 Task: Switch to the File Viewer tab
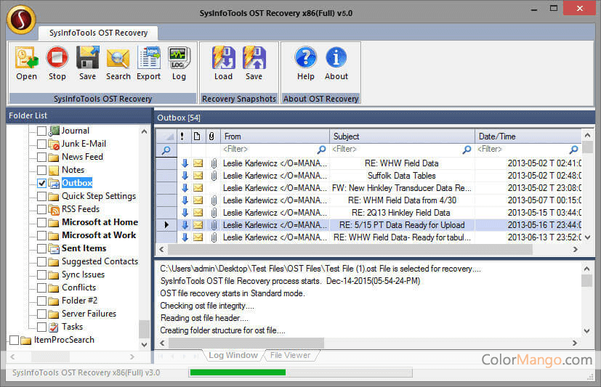[290, 356]
